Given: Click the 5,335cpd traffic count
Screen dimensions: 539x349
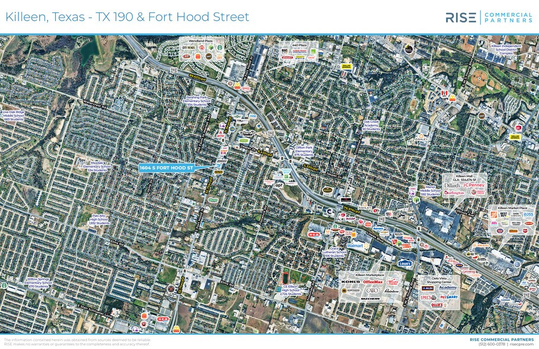Looking at the screenshot, I should point(310,167).
